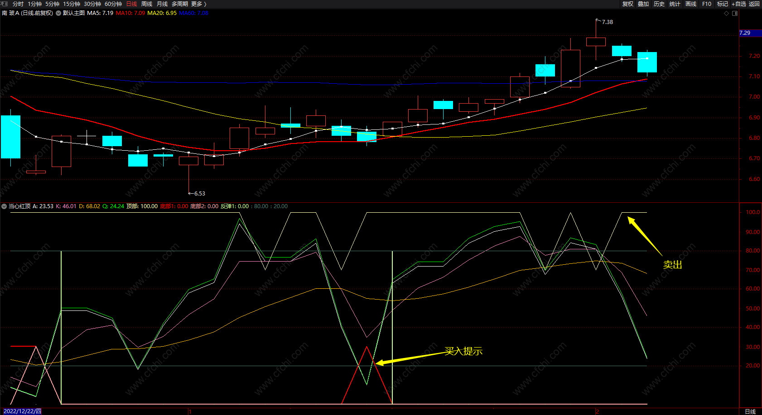
Task: Switch to the 15分钟 period tab
Action: (x=72, y=4)
